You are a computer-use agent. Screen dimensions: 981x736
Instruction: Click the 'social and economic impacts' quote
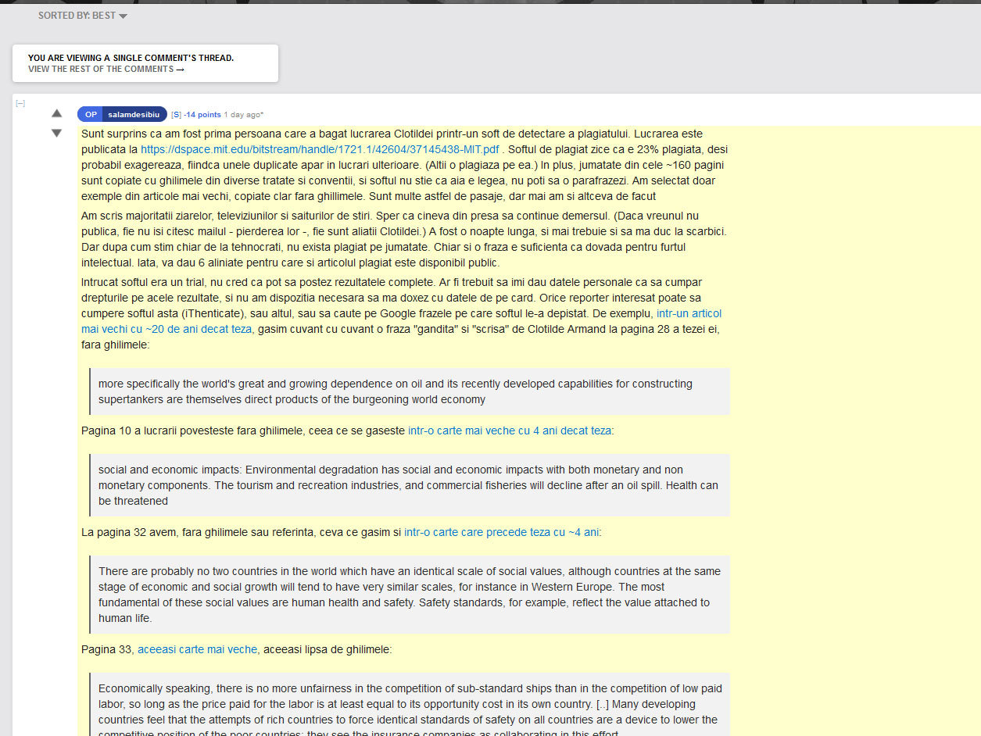[409, 485]
